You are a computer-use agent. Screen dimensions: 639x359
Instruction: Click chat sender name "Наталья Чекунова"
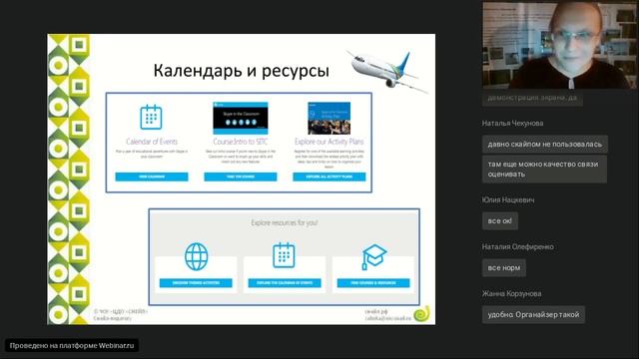click(x=512, y=123)
